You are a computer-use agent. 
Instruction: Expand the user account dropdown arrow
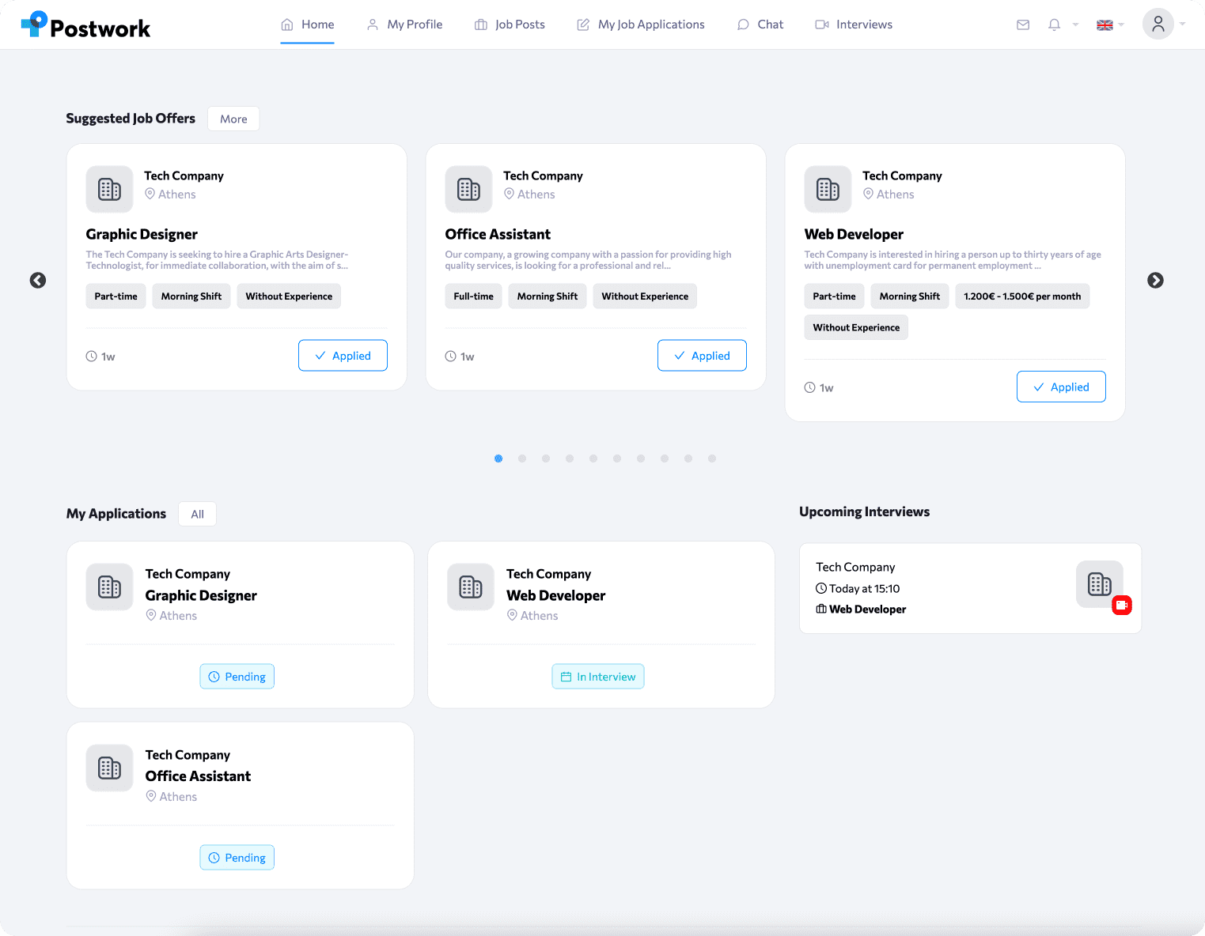coord(1183,24)
